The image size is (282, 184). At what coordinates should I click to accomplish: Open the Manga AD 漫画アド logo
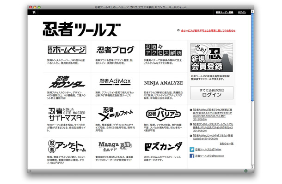(115, 146)
